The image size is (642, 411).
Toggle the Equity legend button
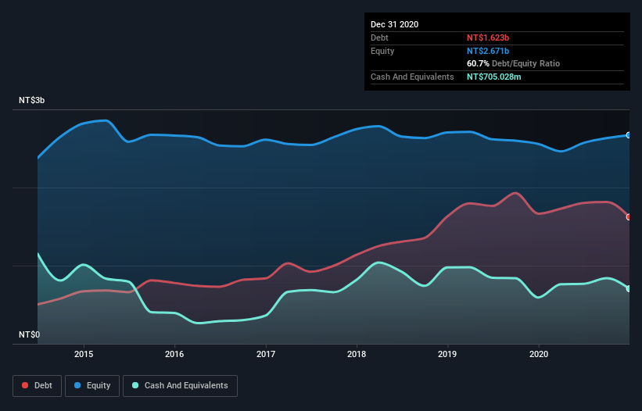click(92, 386)
